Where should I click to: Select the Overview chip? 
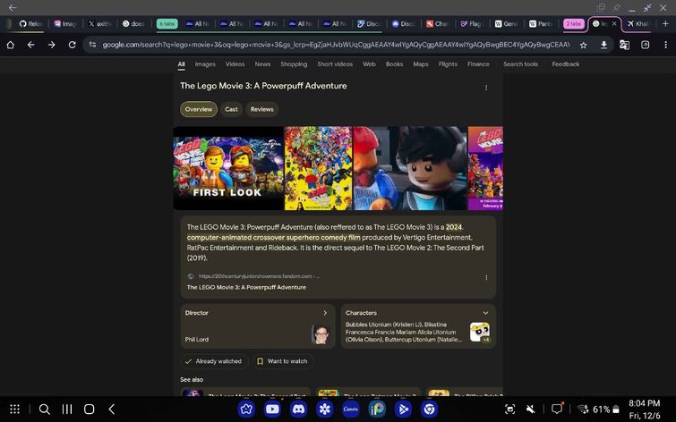(x=199, y=109)
